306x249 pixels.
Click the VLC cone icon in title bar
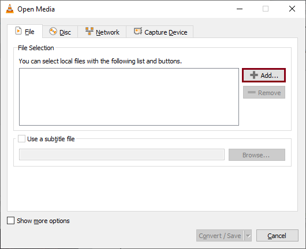(x=10, y=9)
